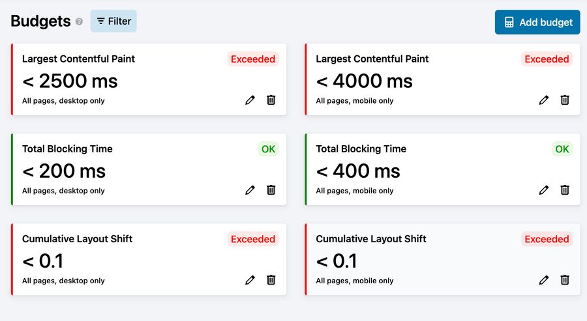Image resolution: width=587 pixels, height=321 pixels.
Task: Click the Budgets page heading
Action: [x=40, y=21]
